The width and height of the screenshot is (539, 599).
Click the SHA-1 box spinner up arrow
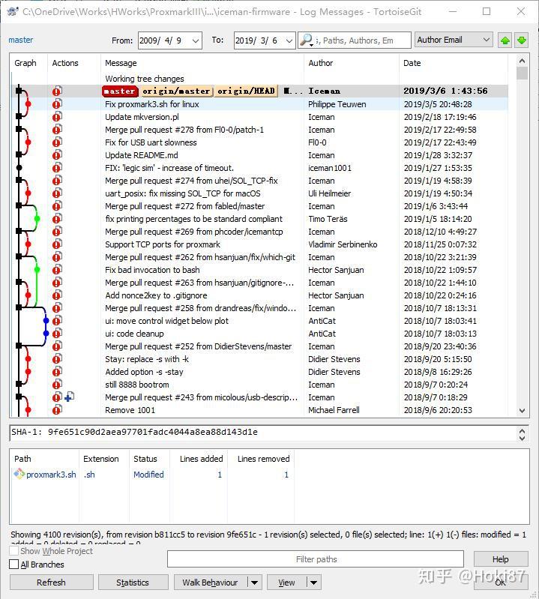coord(522,430)
